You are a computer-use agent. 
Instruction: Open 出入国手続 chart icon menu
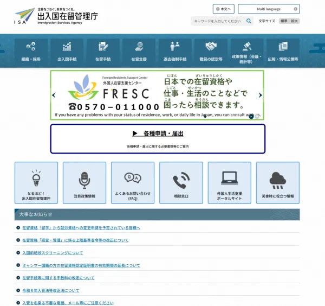click(67, 50)
